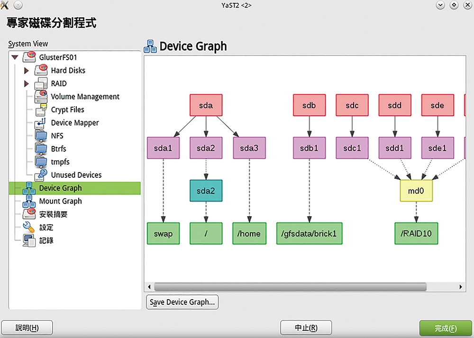Screen dimensions: 474x338
Task: Click the 完成(F) finish button
Action: pyautogui.click(x=446, y=328)
